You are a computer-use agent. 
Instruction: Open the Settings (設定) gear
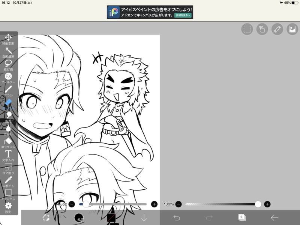[8, 208]
